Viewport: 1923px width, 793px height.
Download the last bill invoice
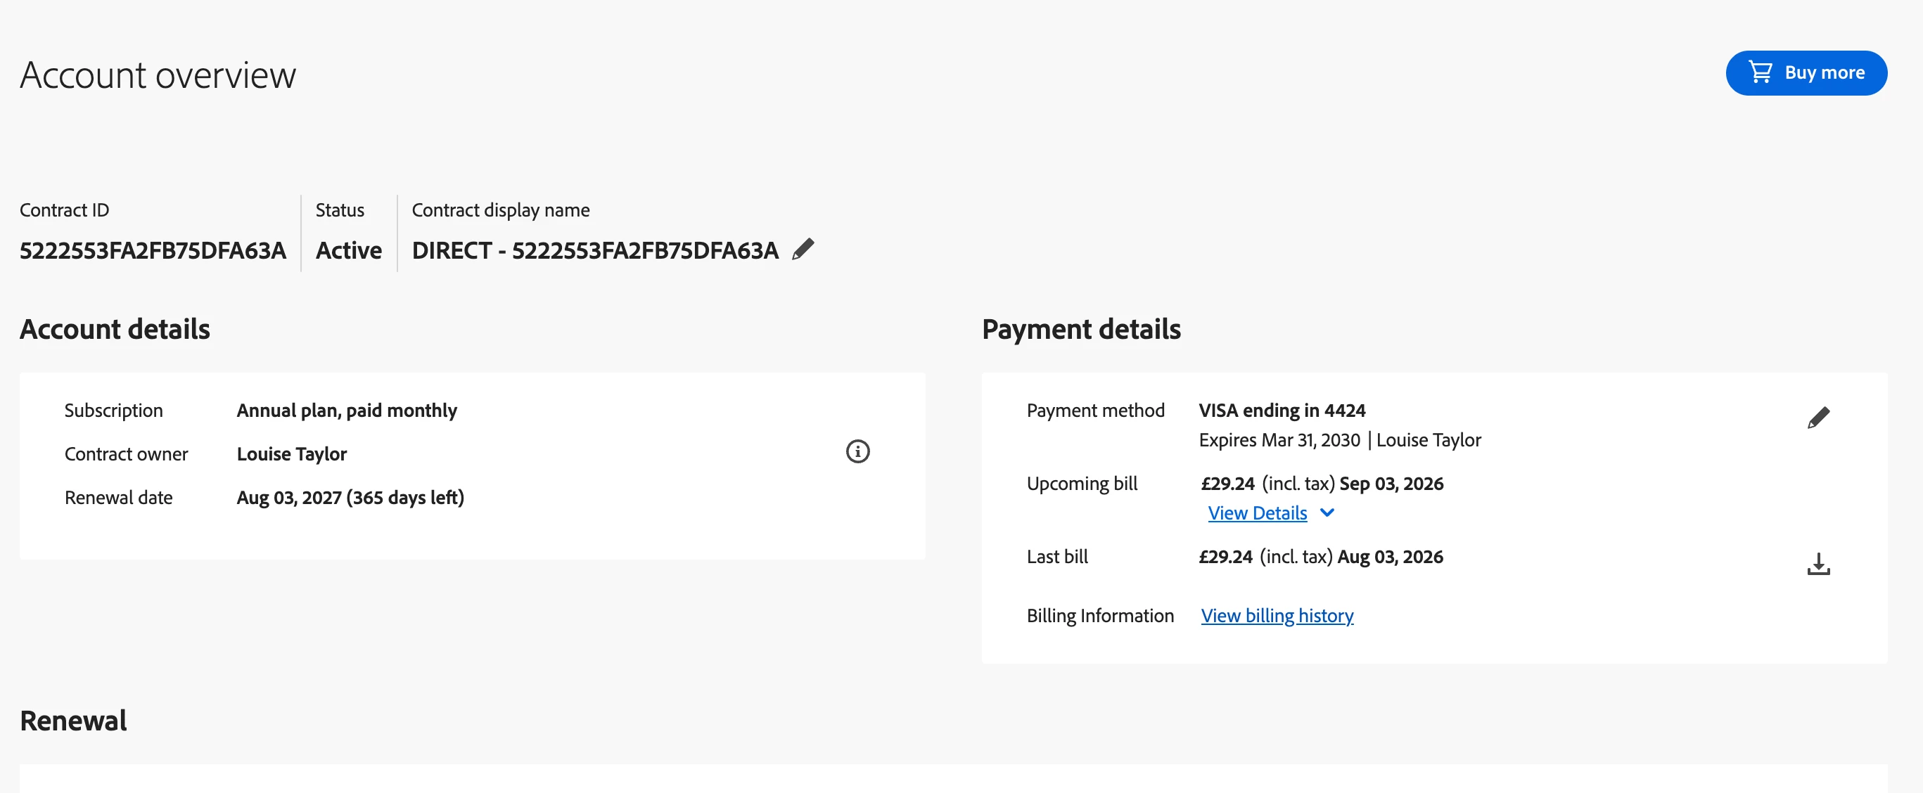tap(1818, 564)
